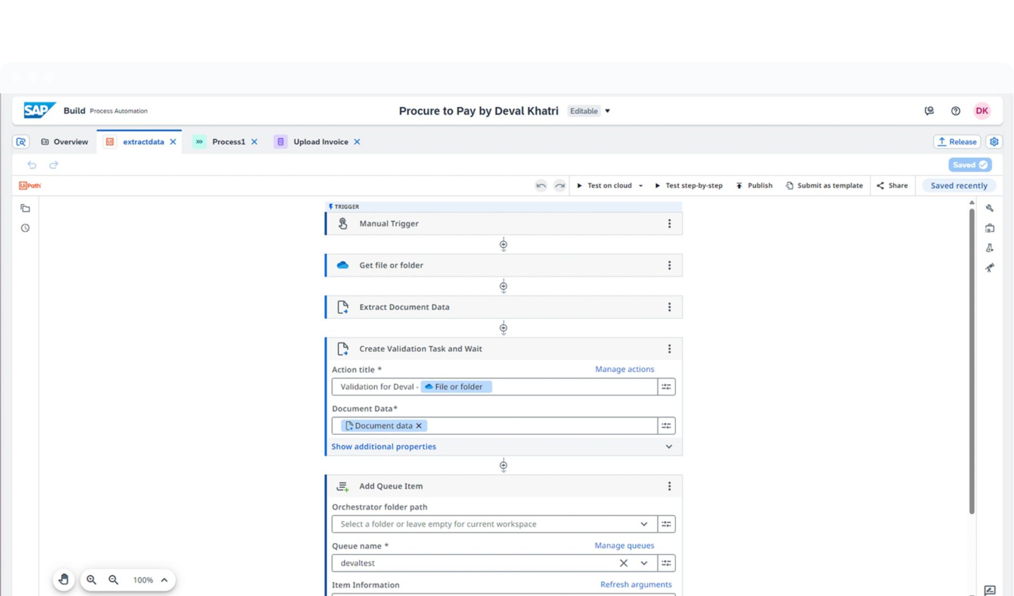Open Test on cloud dropdown arrow

641,186
